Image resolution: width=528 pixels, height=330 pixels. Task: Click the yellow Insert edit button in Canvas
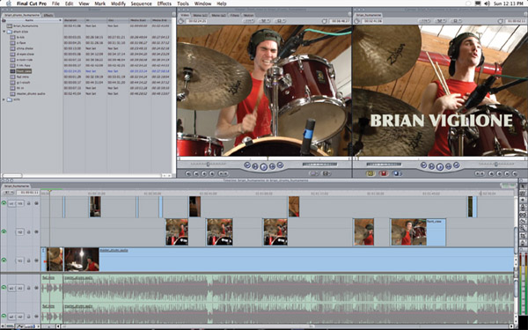point(370,173)
